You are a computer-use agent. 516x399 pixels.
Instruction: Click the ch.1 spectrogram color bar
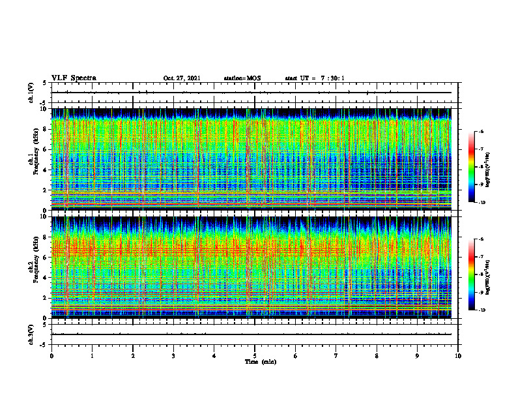pyautogui.click(x=471, y=167)
